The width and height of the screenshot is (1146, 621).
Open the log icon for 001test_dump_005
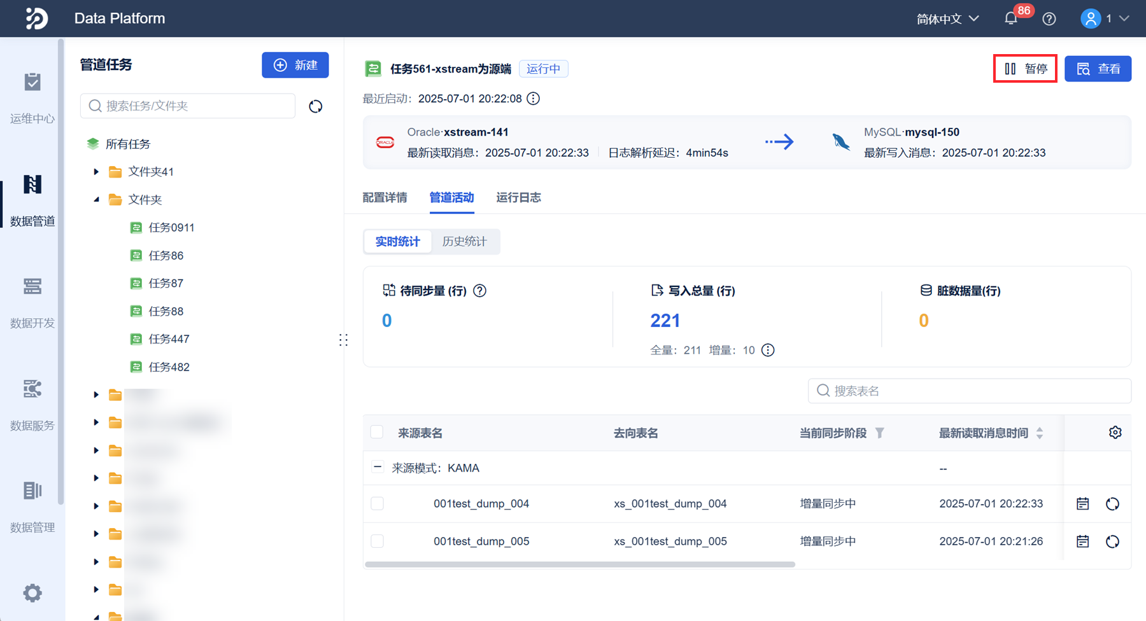pos(1083,541)
